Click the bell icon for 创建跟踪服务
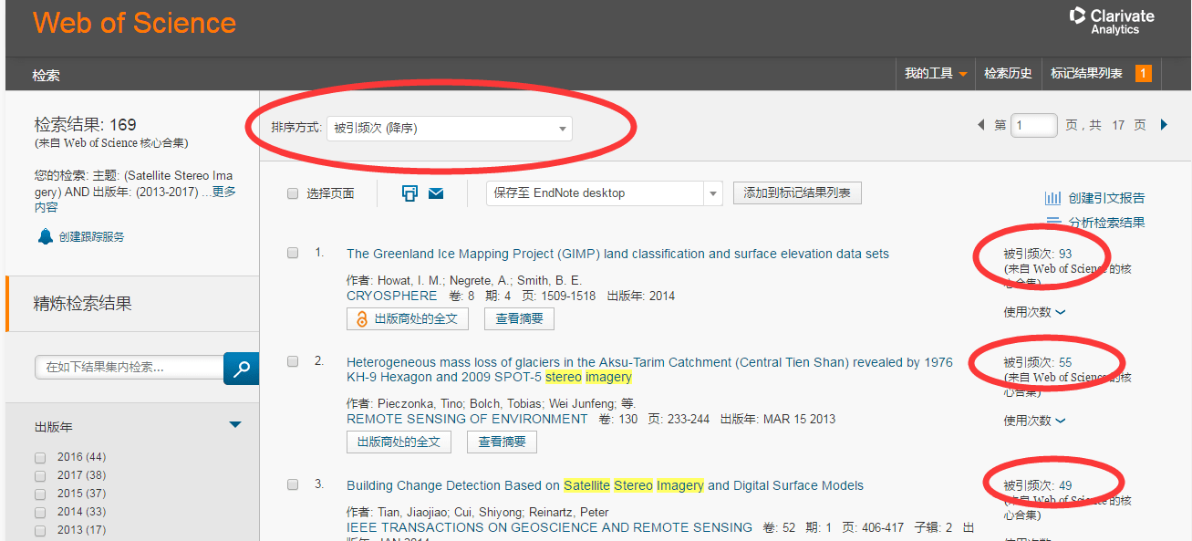 [x=46, y=236]
